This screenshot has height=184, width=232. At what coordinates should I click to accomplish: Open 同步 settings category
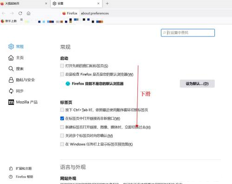pyautogui.click(x=16, y=91)
